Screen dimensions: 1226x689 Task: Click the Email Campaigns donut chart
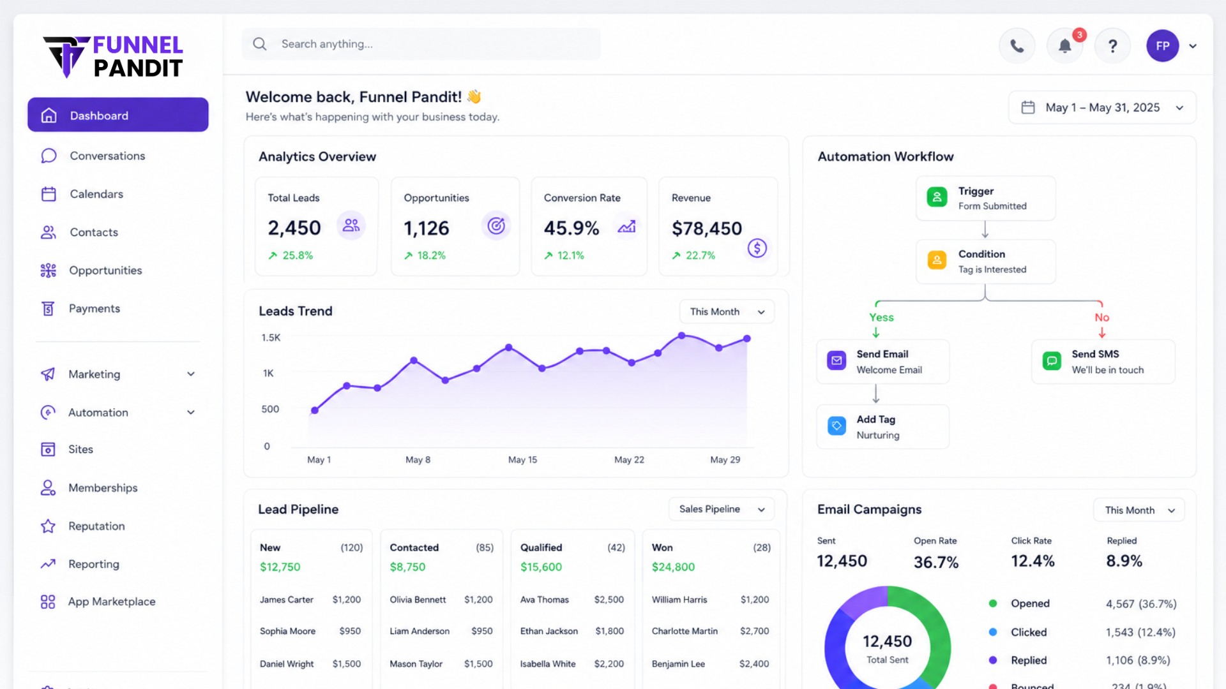click(888, 638)
